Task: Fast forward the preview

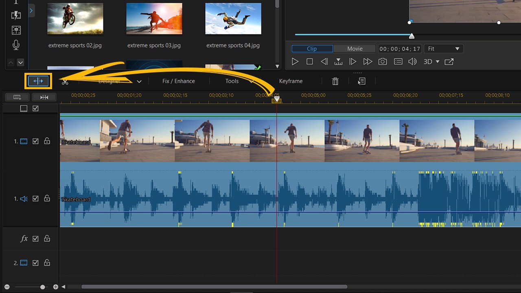Action: coord(368,61)
